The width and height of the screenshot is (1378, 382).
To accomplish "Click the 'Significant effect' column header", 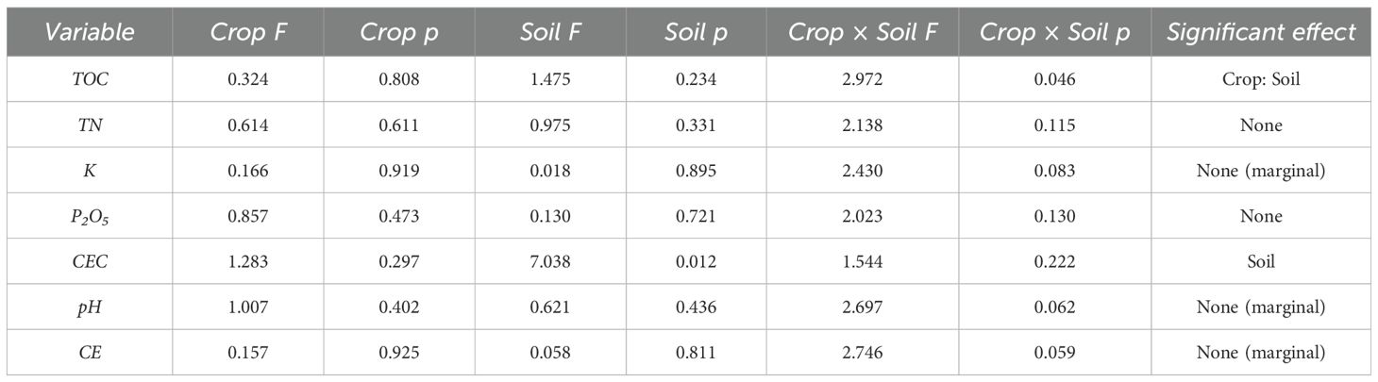I will [x=1260, y=33].
